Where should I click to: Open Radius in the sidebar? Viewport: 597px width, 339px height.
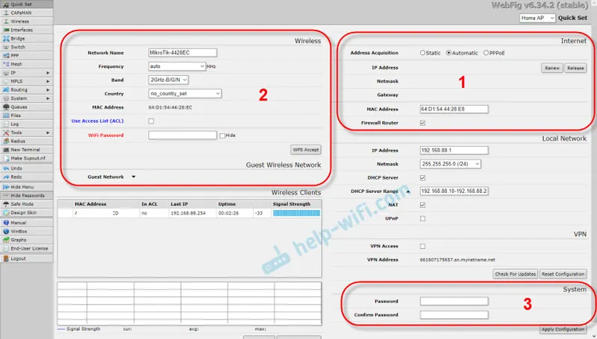tap(27, 141)
